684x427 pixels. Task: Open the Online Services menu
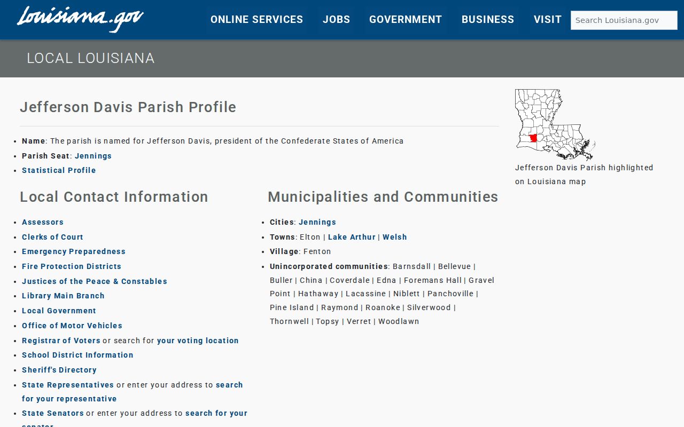click(256, 20)
